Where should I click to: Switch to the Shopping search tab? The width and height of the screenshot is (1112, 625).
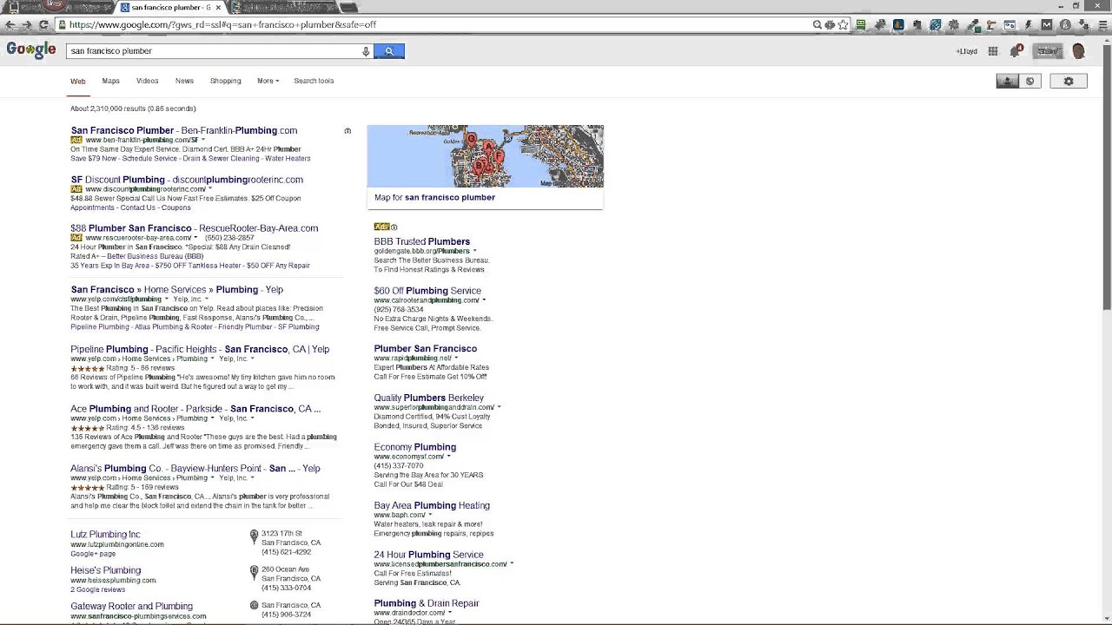225,81
